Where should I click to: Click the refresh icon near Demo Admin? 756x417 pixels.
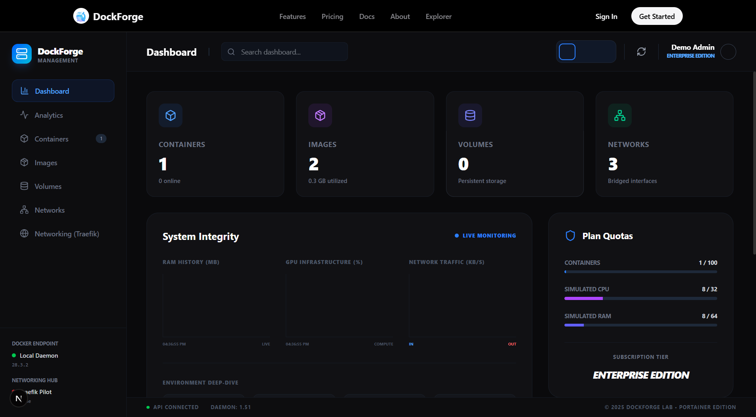point(641,52)
